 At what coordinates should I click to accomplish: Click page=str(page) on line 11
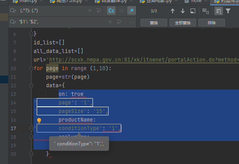(68, 77)
